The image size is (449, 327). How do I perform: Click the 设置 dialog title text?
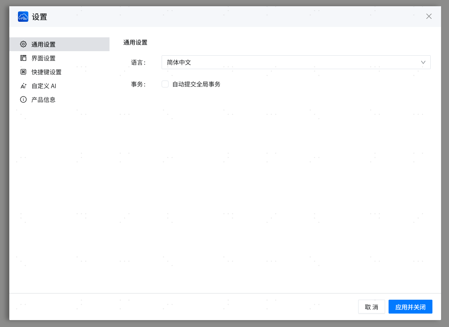point(39,17)
